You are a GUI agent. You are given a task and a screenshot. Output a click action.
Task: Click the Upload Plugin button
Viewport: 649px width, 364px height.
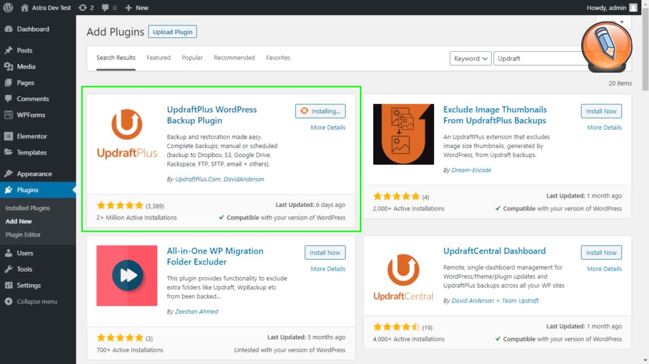pyautogui.click(x=172, y=32)
